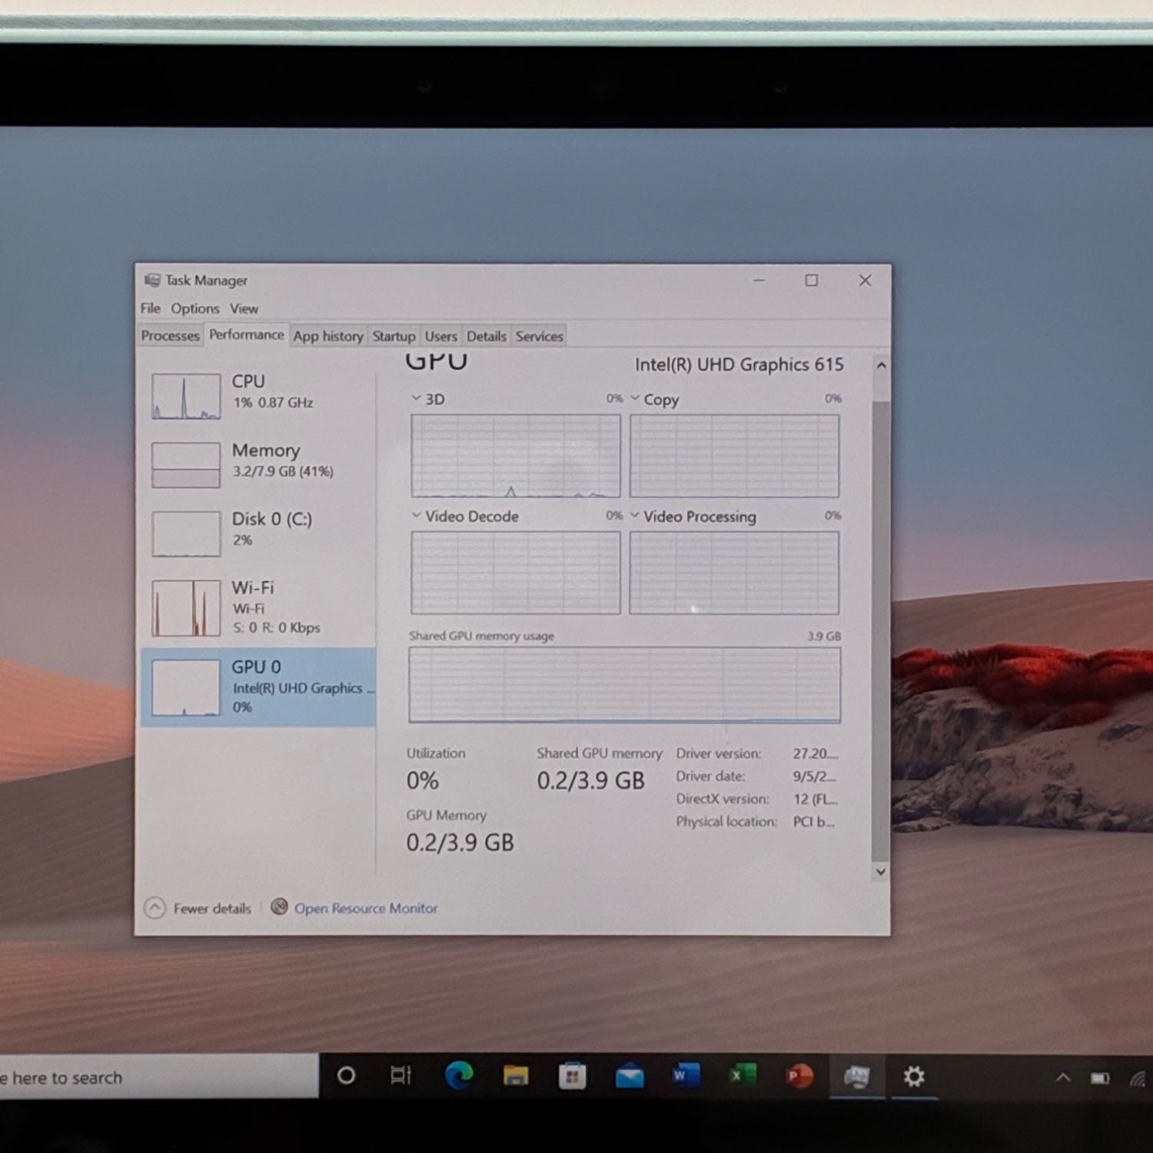Select GPU 0 in the performance sidebar
The height and width of the screenshot is (1153, 1153).
tap(258, 686)
